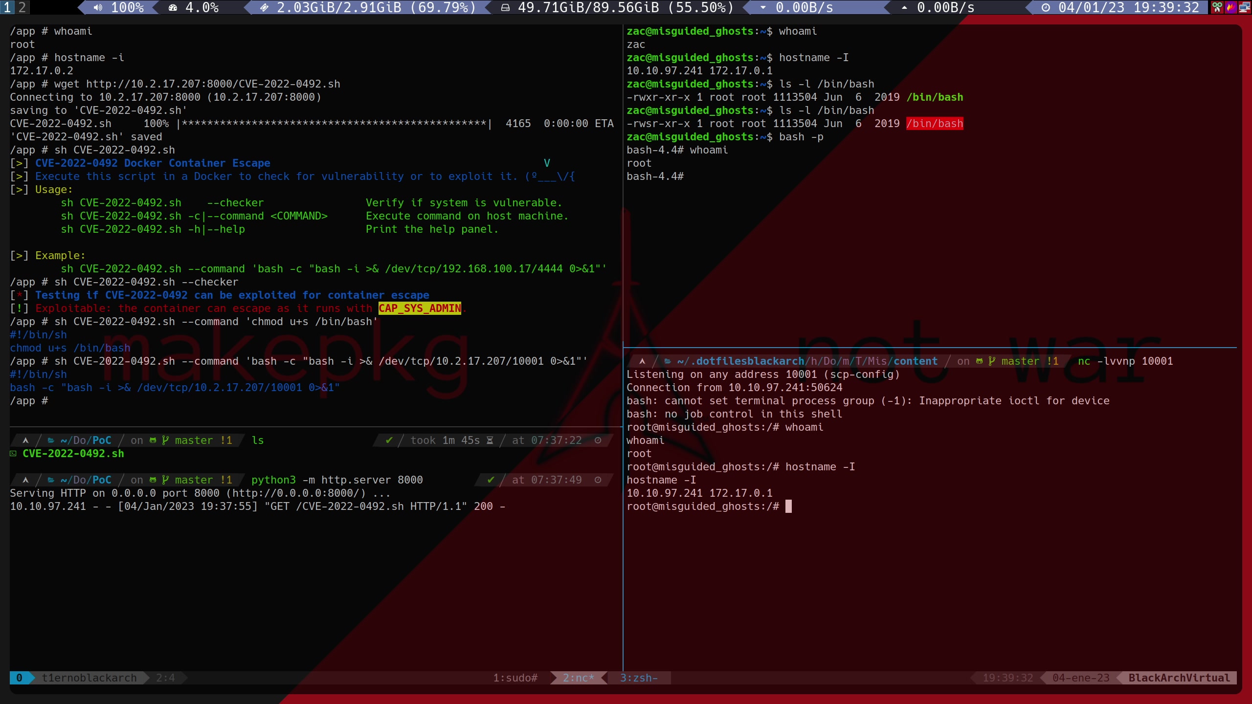The image size is (1252, 704).
Task: Expand the tmux window counter 2:4
Action: click(x=165, y=678)
